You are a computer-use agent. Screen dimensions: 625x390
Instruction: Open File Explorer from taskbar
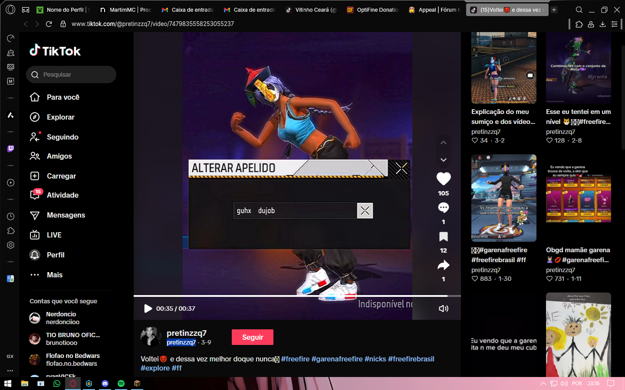pyautogui.click(x=24, y=383)
